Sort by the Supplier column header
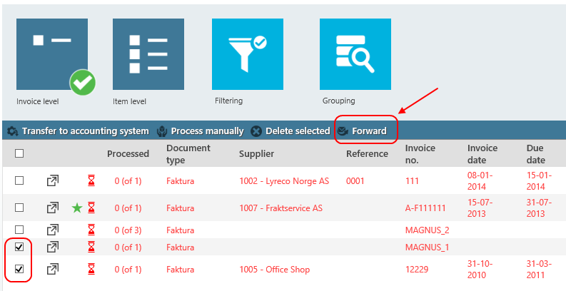Screen dimensions: 566x291 (256, 154)
